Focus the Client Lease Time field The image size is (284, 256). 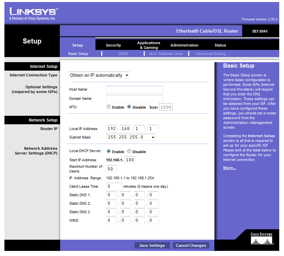[114, 186]
